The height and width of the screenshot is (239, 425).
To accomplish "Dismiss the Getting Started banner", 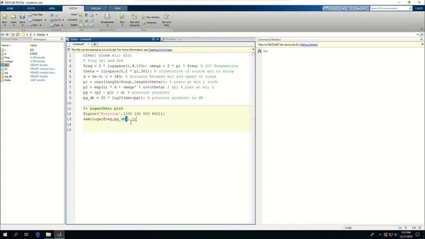I will pos(422,44).
